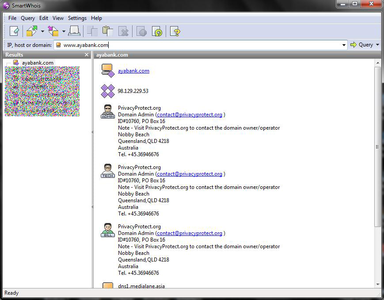
Task: Open the File menu
Action: pyautogui.click(x=12, y=18)
